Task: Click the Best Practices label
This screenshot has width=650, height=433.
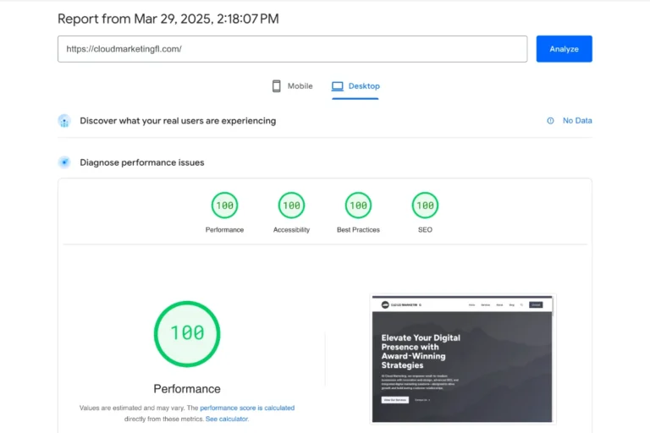Action: point(358,229)
